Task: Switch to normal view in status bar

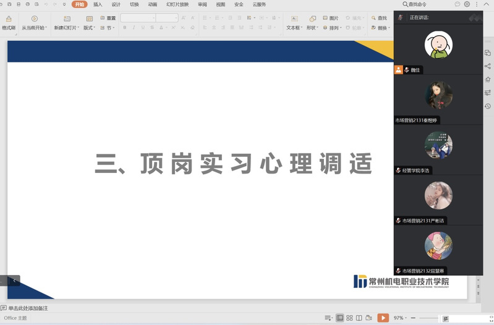Action: (x=339, y=318)
